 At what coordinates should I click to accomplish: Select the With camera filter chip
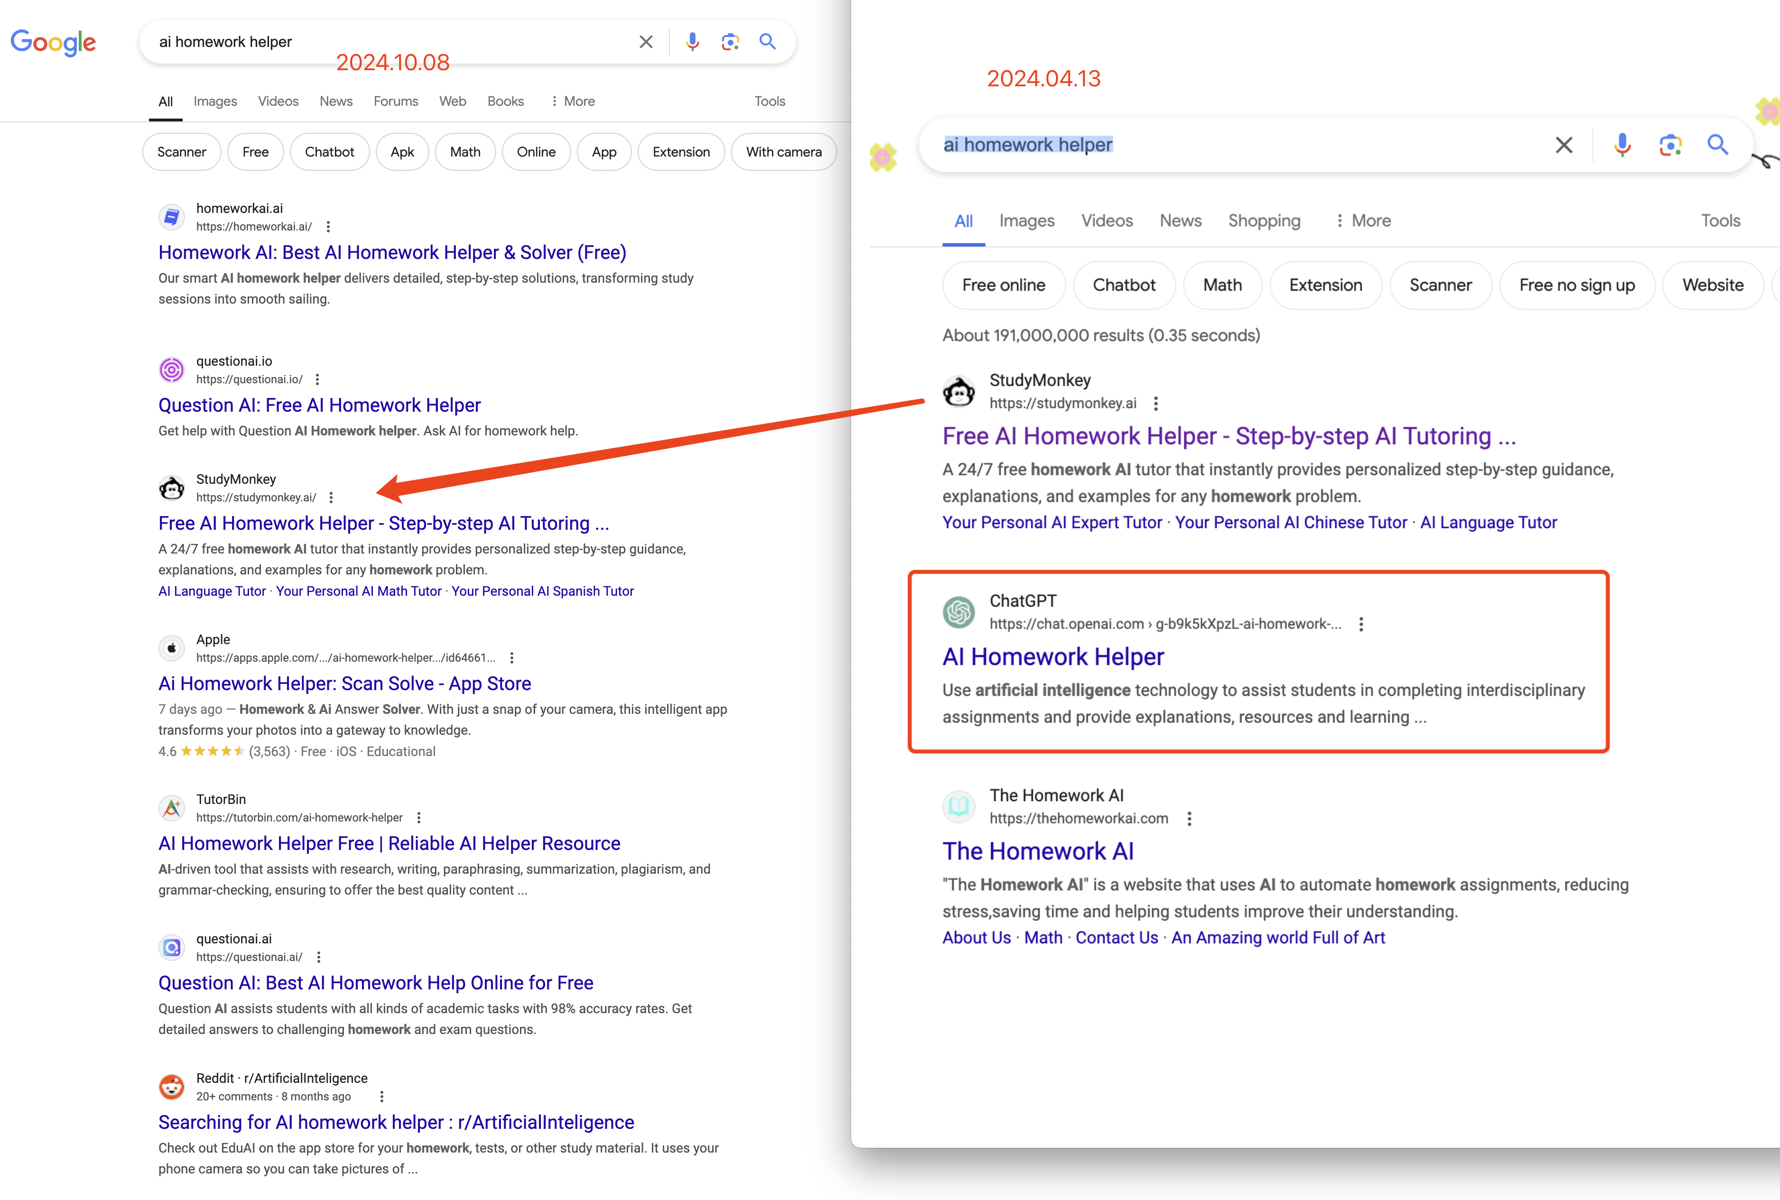[x=784, y=151]
